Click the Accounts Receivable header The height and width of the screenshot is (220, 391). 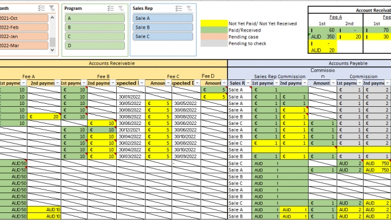point(111,64)
